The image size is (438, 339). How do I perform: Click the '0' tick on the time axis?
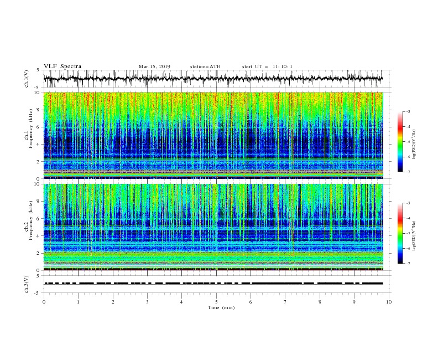coord(44,302)
